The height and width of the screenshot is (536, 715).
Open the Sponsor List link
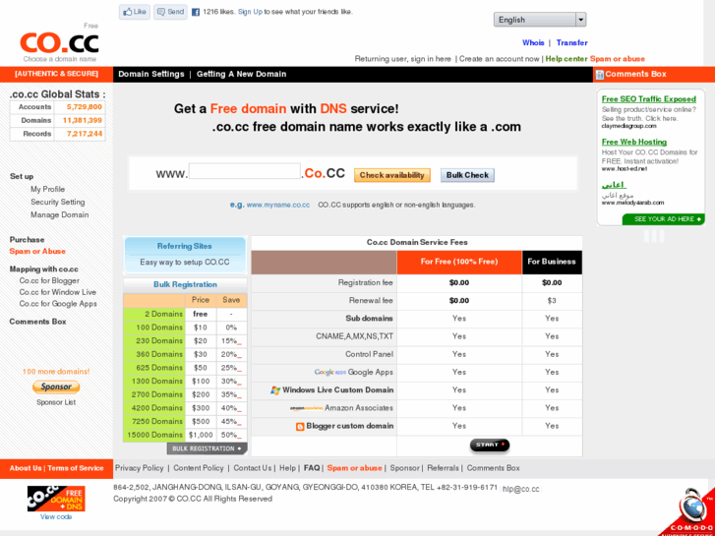[56, 402]
